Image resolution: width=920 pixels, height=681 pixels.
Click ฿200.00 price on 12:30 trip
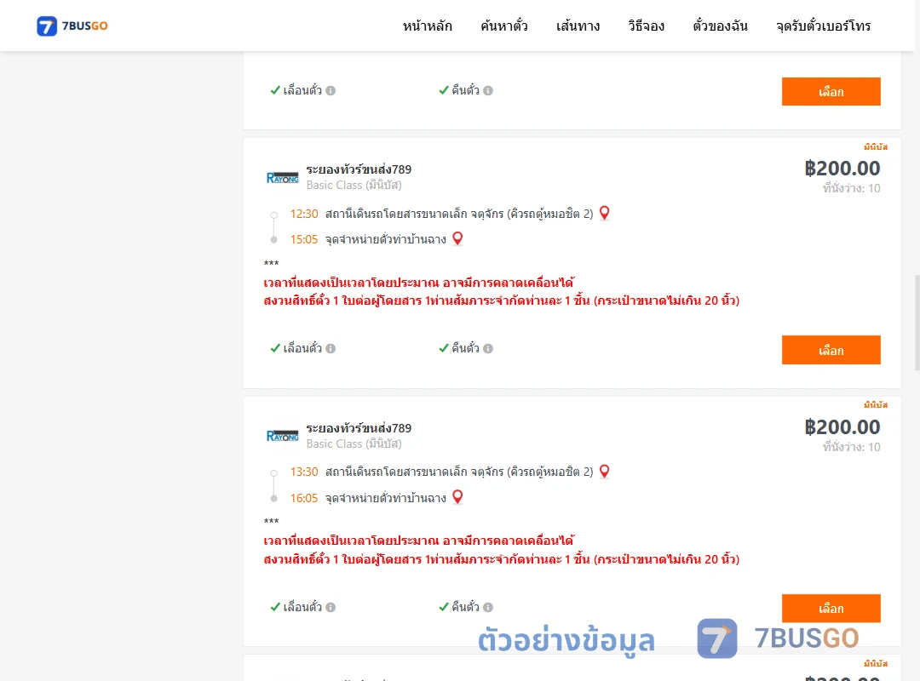coord(842,169)
